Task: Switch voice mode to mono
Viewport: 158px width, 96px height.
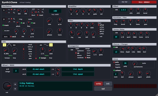Action: tap(114, 65)
